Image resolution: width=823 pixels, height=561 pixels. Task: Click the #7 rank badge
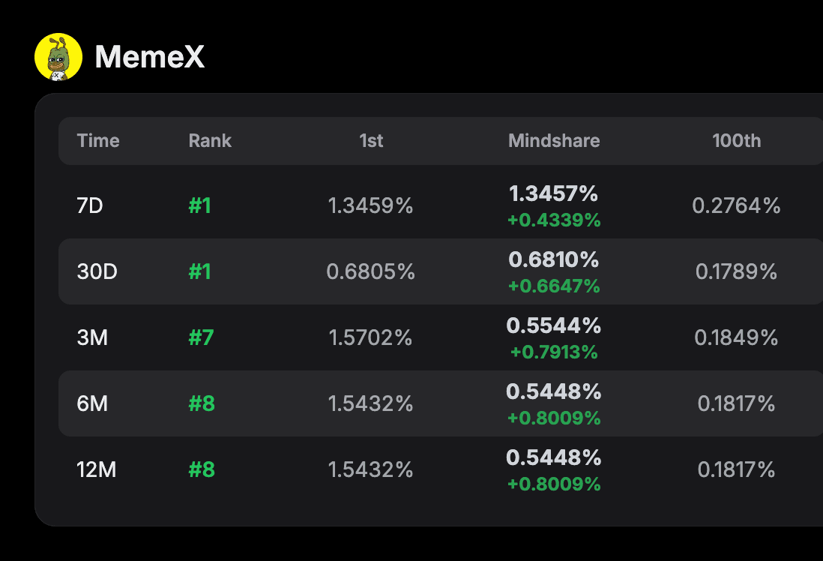pyautogui.click(x=201, y=337)
